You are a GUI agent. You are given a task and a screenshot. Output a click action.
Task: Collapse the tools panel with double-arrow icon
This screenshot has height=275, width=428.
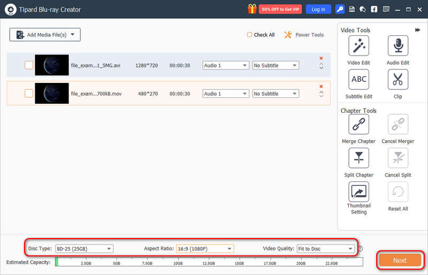(x=418, y=30)
